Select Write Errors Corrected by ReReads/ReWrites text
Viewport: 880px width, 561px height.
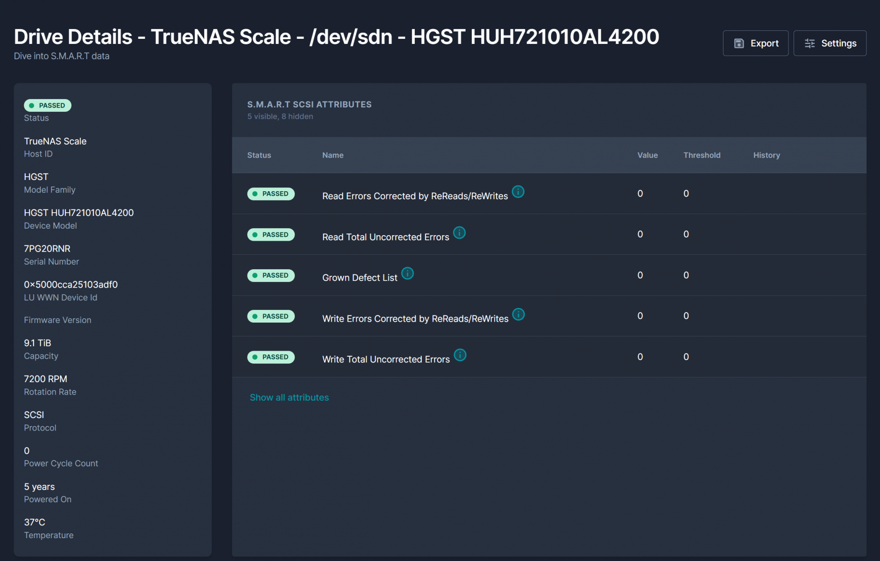(x=415, y=319)
